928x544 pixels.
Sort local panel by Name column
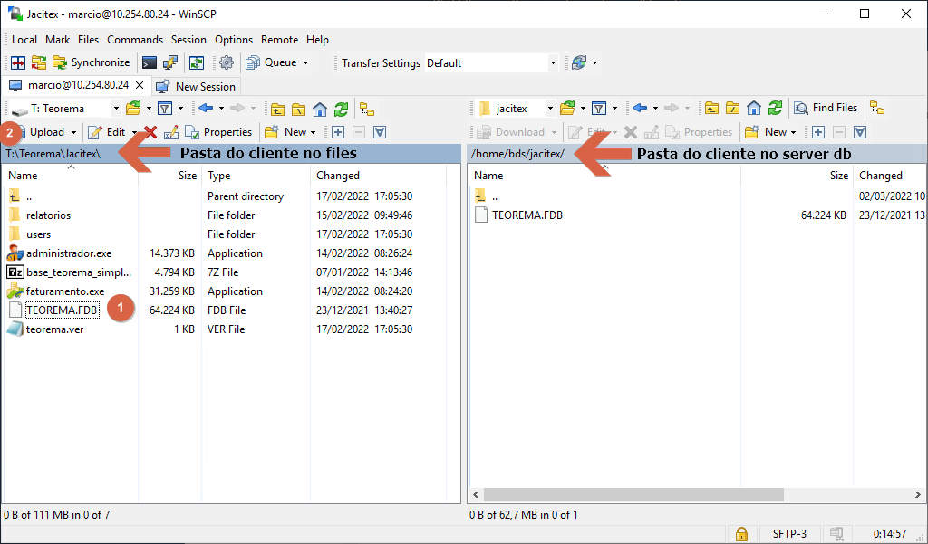click(71, 176)
